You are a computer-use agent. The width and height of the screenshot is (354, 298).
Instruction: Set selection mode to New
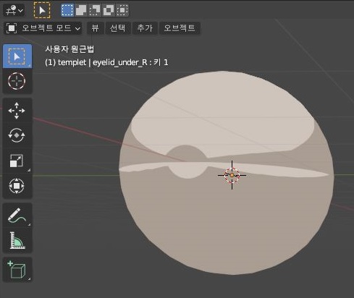67,10
